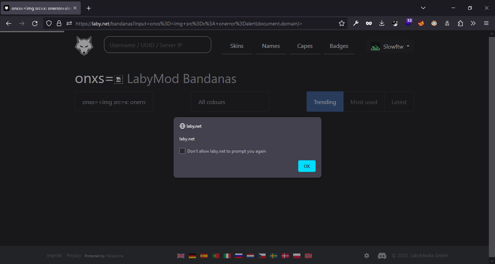Switch language to Norwegian via flag
The width and height of the screenshot is (495, 264).
pyautogui.click(x=308, y=256)
